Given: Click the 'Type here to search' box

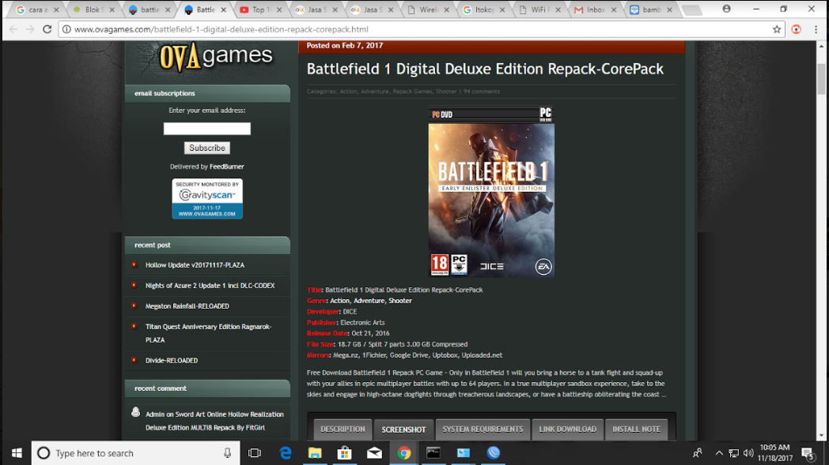Looking at the screenshot, I should pyautogui.click(x=136, y=453).
